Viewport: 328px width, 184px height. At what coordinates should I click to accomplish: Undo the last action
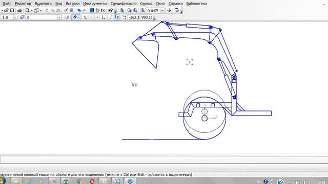(79, 10)
